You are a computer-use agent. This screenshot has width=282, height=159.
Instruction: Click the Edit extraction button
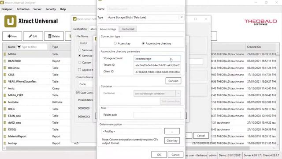click(33, 36)
